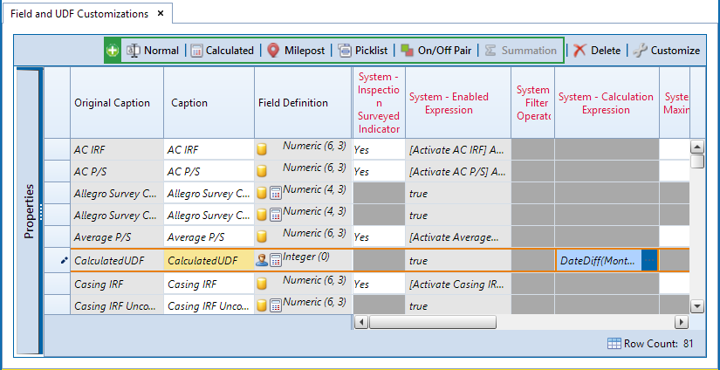Edit the CalculatedUDF caption cell
This screenshot has height=370, width=720.
click(x=209, y=260)
